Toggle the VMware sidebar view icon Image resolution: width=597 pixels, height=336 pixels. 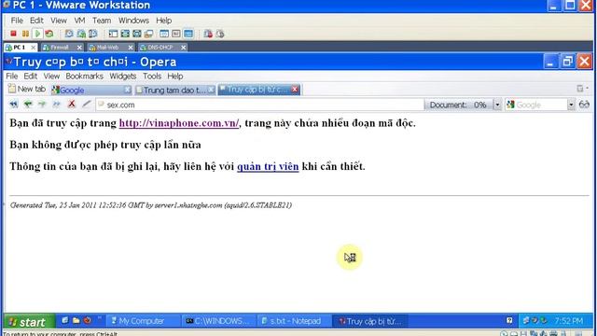113,34
